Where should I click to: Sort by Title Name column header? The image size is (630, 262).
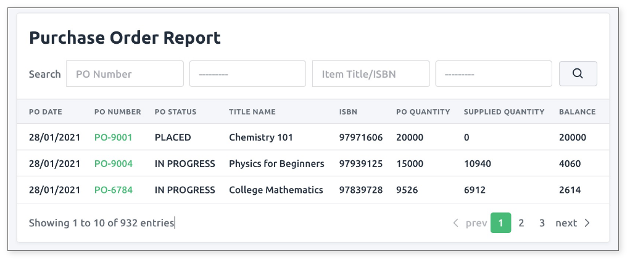tap(252, 112)
